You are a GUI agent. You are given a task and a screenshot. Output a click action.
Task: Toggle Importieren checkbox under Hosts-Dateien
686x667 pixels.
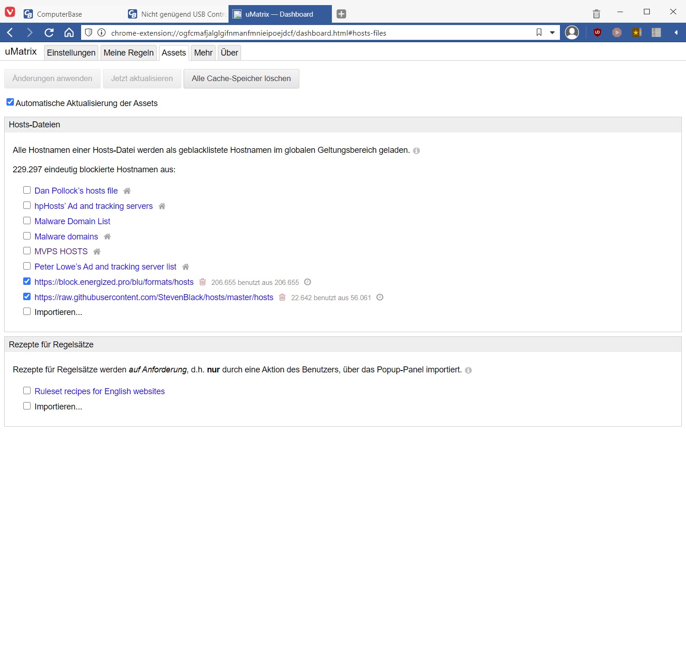pos(27,311)
